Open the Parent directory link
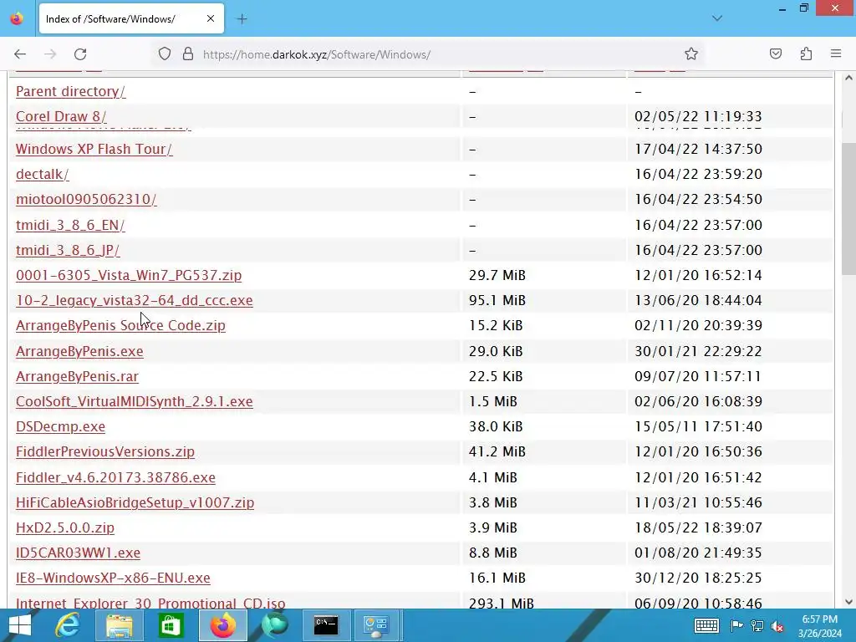The height and width of the screenshot is (642, 856). 70,91
